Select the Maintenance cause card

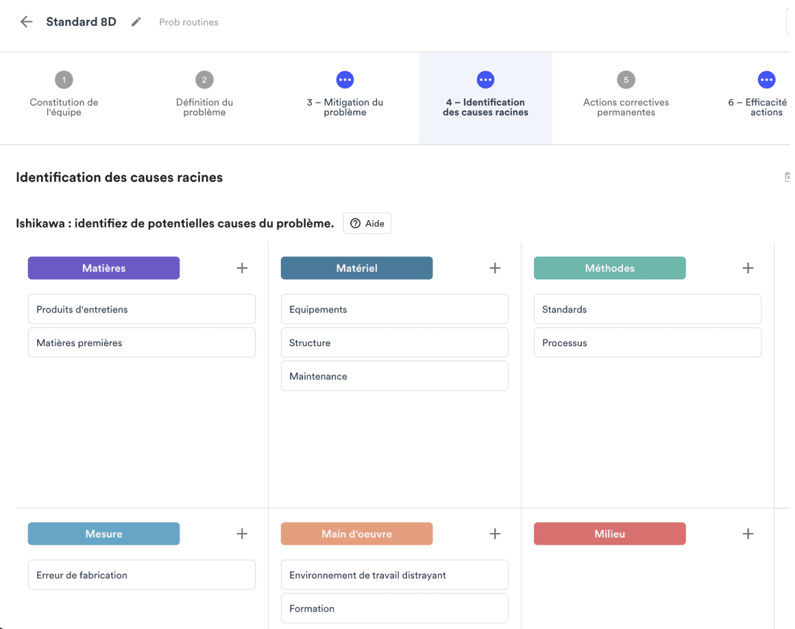(395, 376)
